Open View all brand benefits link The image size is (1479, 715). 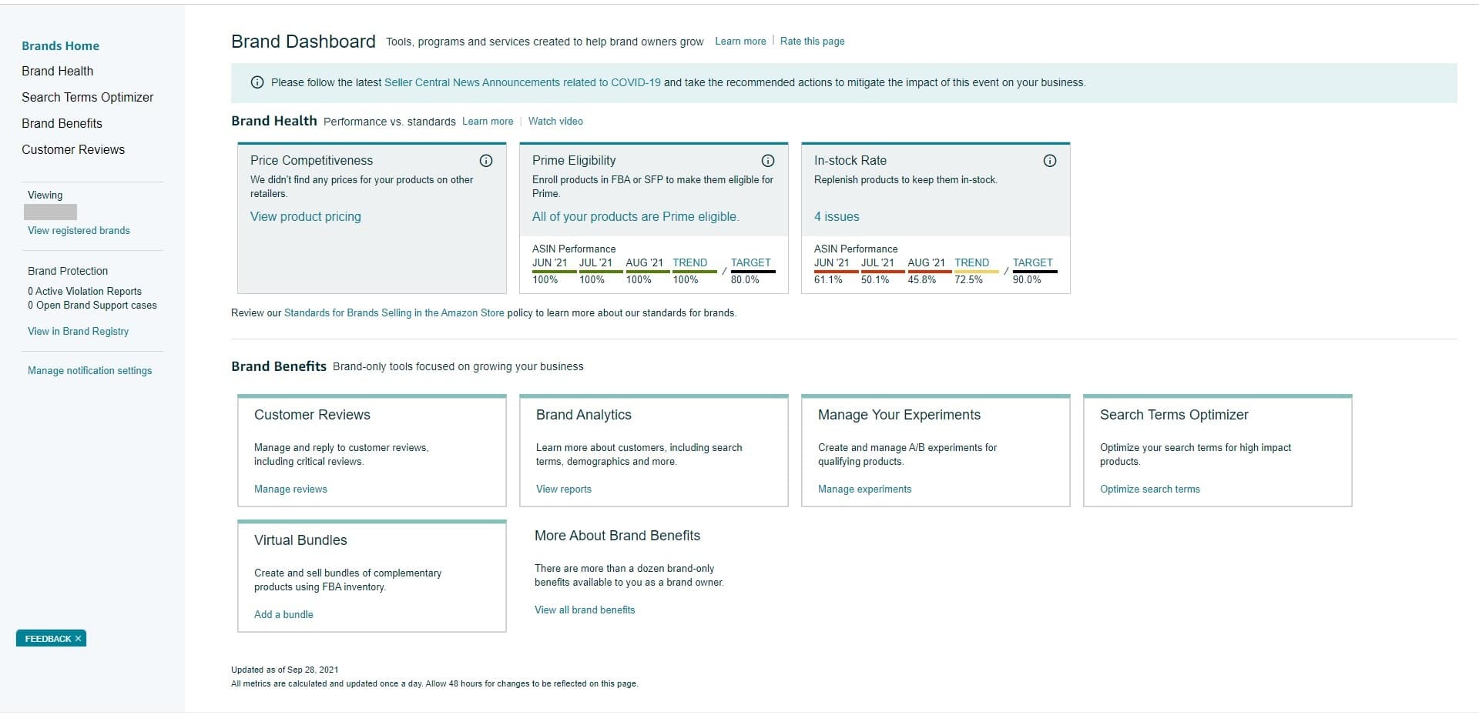[585, 610]
